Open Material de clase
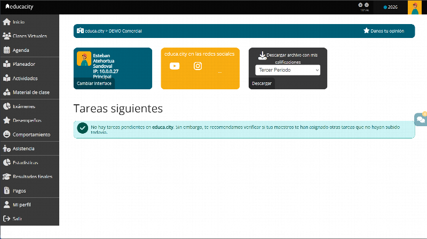 click(29, 92)
